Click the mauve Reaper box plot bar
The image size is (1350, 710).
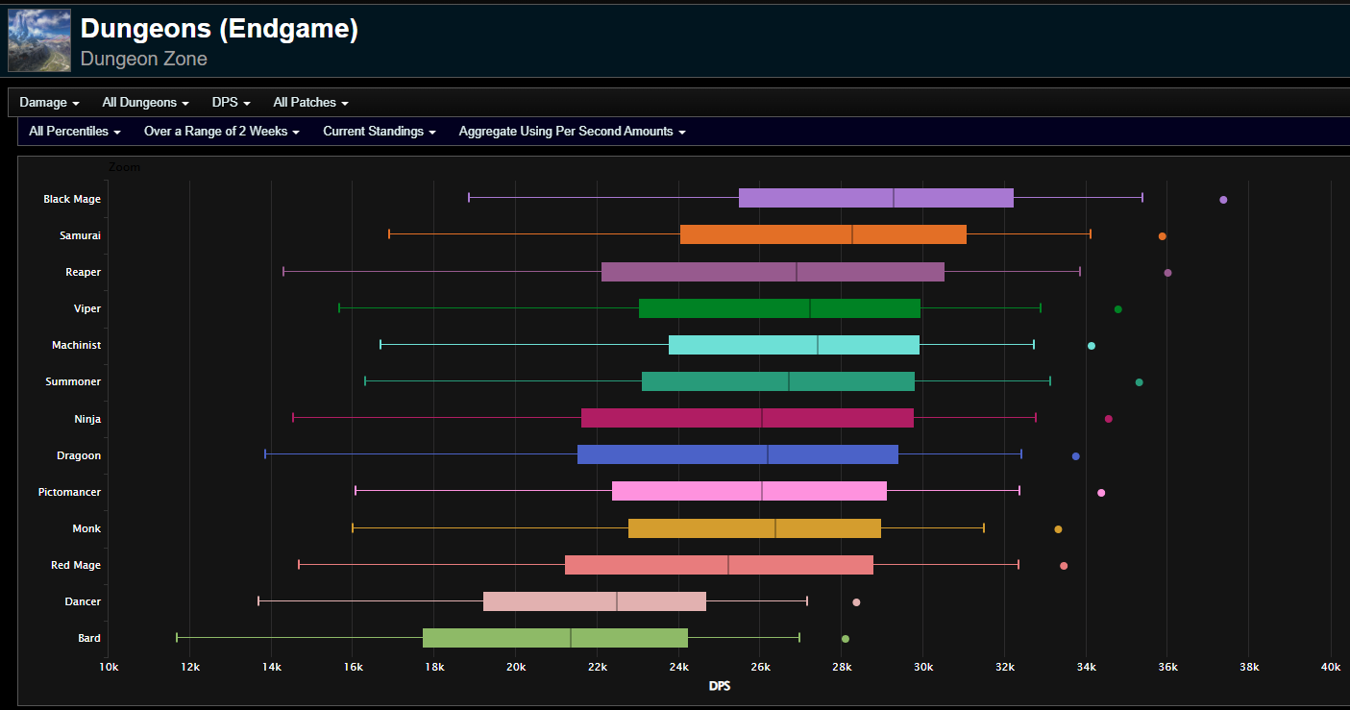773,272
